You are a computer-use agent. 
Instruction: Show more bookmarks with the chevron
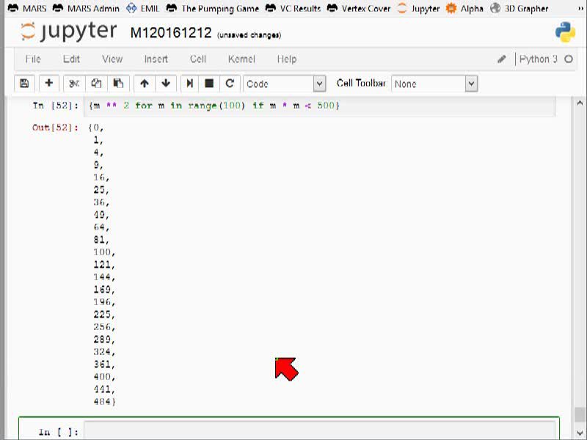coord(580,8)
